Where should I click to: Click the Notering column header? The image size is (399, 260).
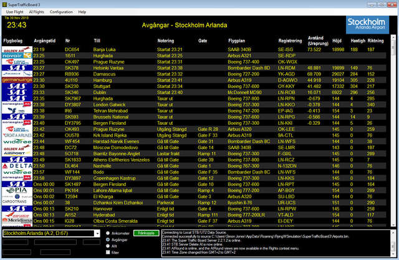166,41
